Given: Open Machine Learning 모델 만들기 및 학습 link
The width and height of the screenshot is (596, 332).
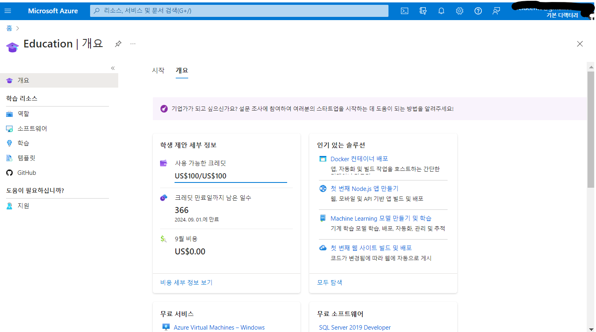Looking at the screenshot, I should [x=381, y=218].
